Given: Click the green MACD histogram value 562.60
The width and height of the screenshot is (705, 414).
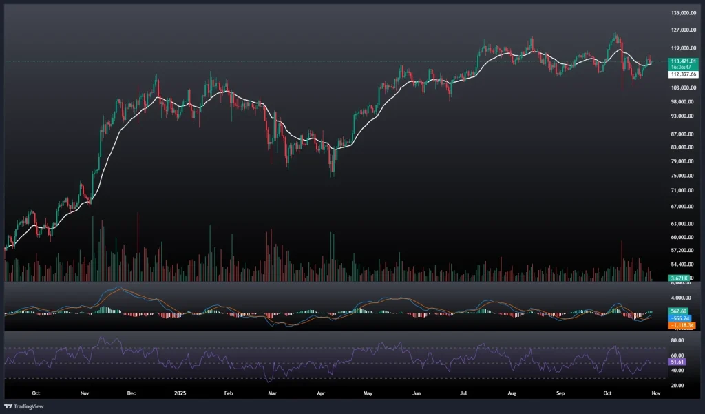Looking at the screenshot, I should [679, 311].
